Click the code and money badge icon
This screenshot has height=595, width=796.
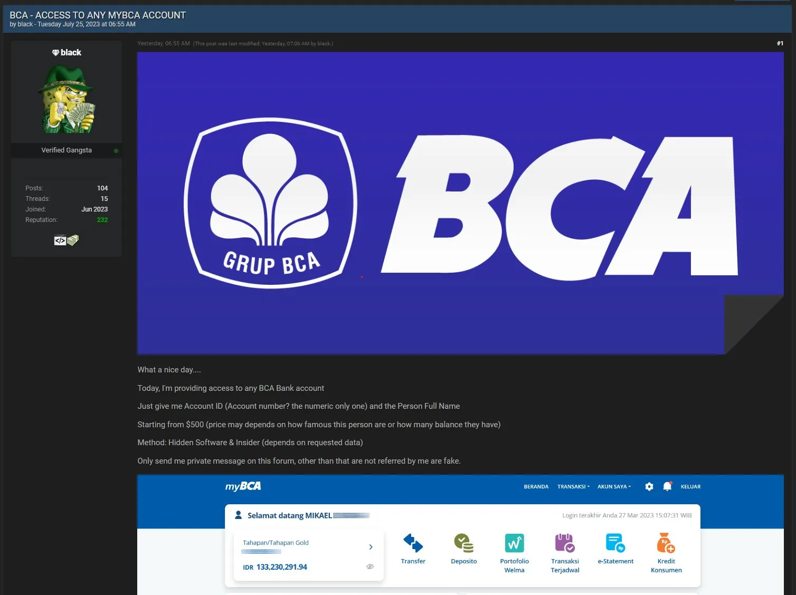(67, 241)
